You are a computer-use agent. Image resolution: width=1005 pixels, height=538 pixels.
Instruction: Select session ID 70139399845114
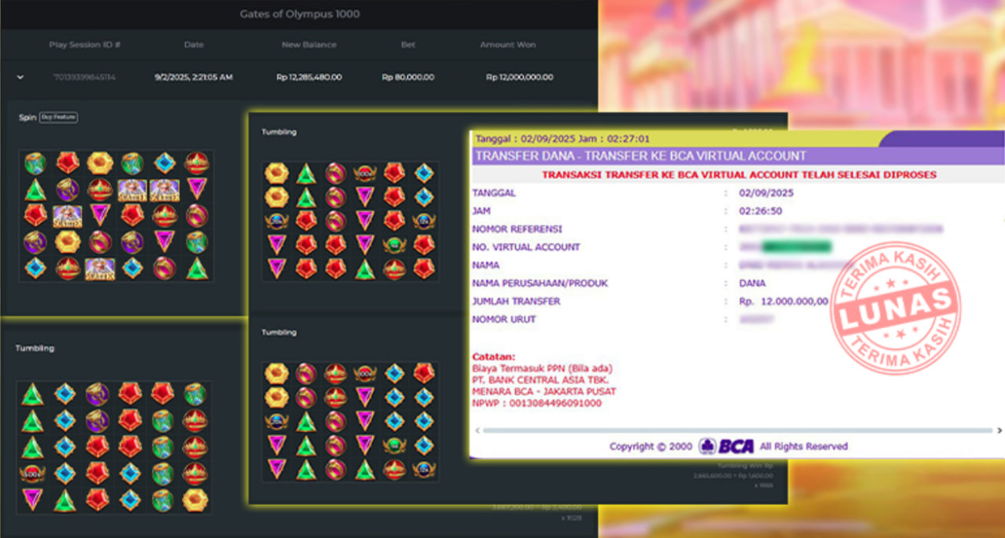tap(85, 77)
